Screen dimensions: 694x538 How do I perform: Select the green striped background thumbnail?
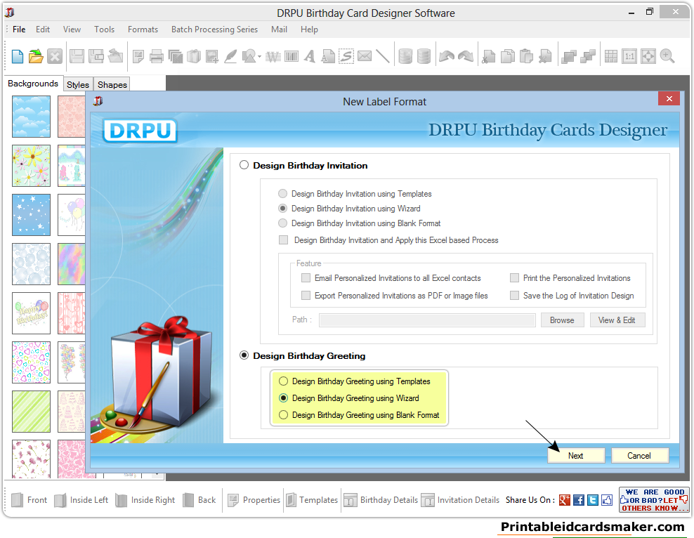[x=31, y=411]
